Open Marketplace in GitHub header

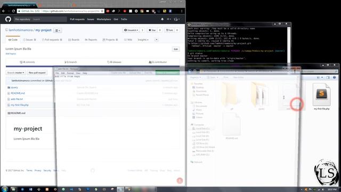pos(104,19)
